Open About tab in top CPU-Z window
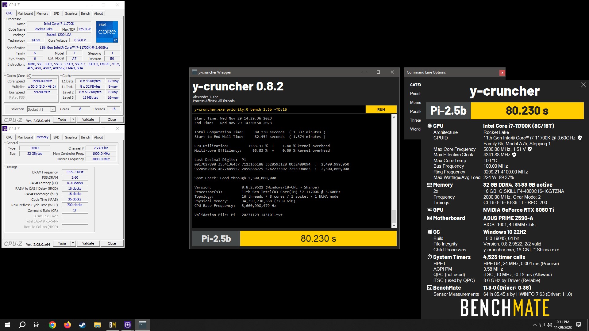This screenshot has width=589, height=331. coord(98,13)
